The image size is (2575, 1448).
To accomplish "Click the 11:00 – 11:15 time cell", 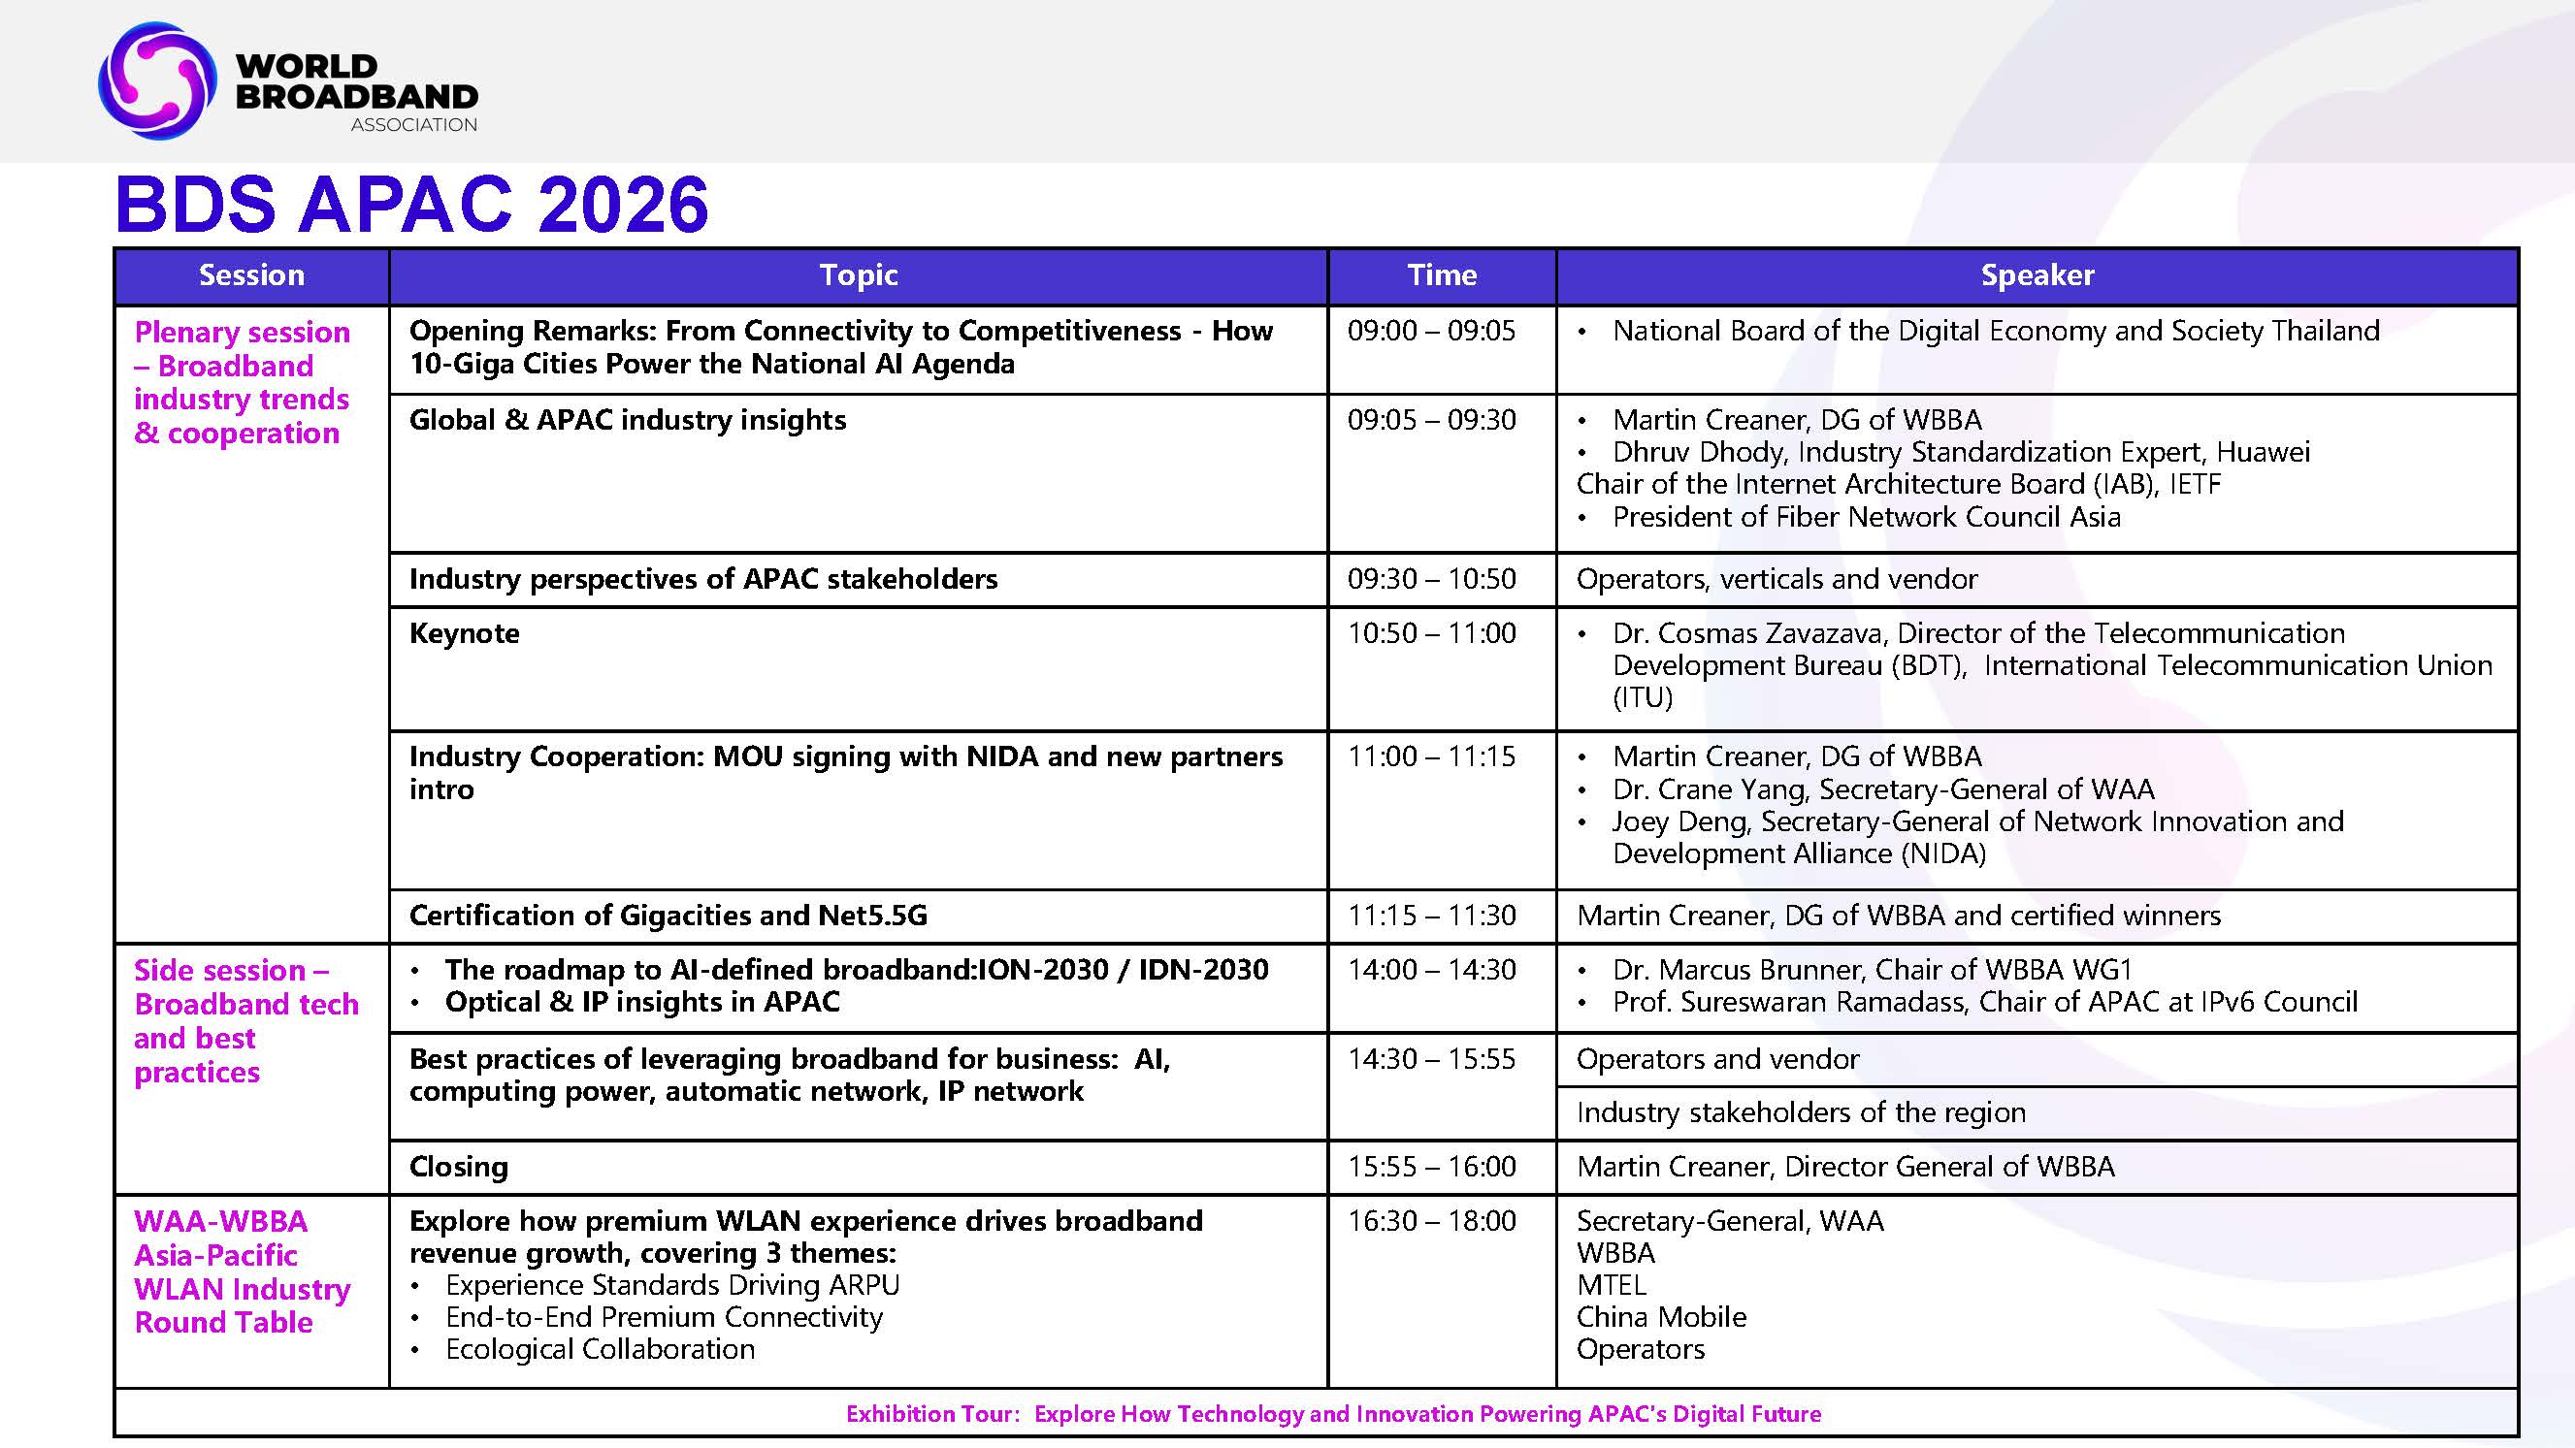I will click(x=1442, y=811).
